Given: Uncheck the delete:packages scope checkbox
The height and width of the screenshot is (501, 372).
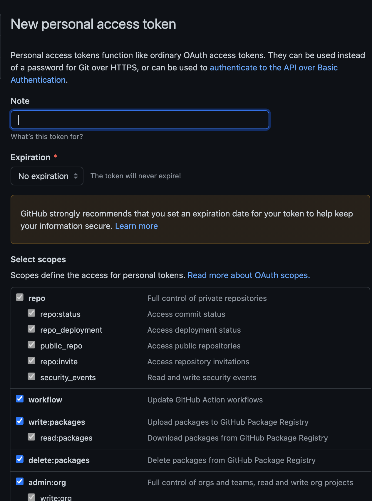Looking at the screenshot, I should [20, 459].
